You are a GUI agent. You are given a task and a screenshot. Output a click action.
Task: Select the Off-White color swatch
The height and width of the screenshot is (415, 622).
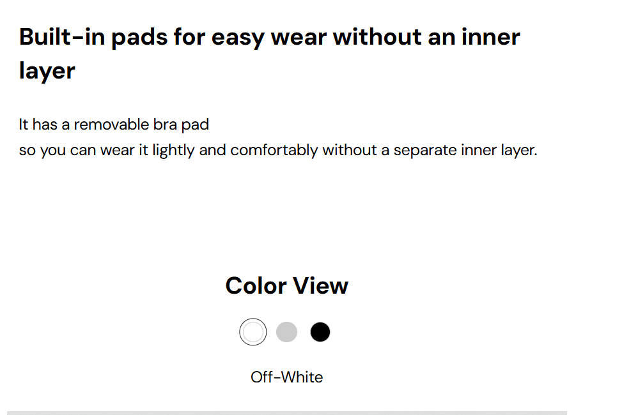click(x=253, y=332)
